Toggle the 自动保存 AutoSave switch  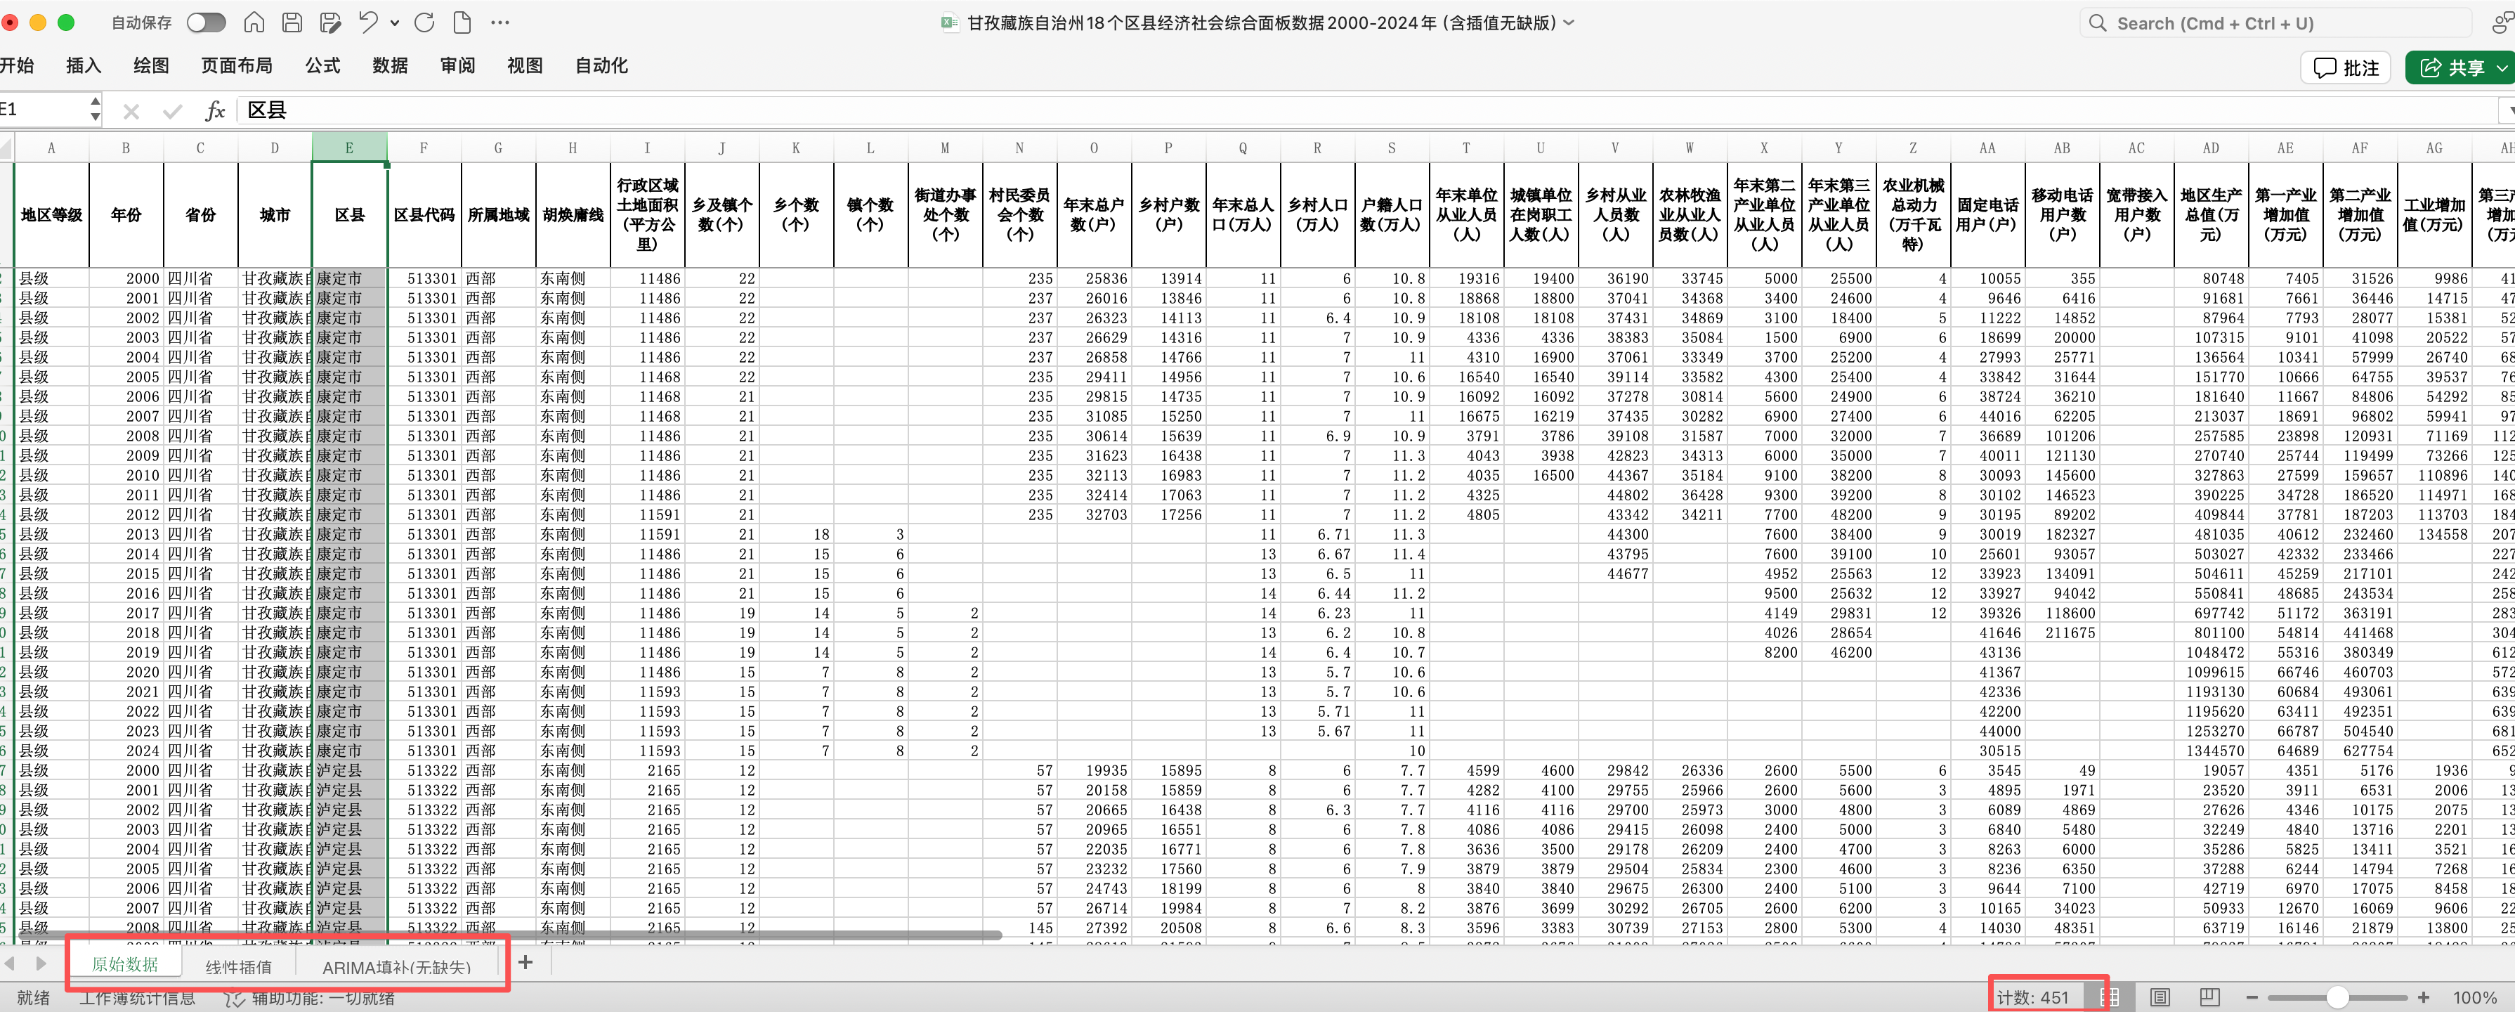click(x=206, y=22)
